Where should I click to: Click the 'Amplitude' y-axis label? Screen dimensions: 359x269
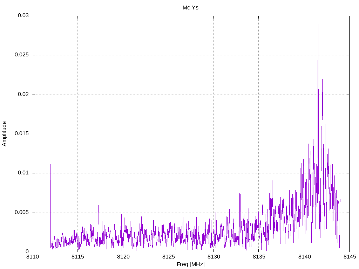[x=4, y=134]
